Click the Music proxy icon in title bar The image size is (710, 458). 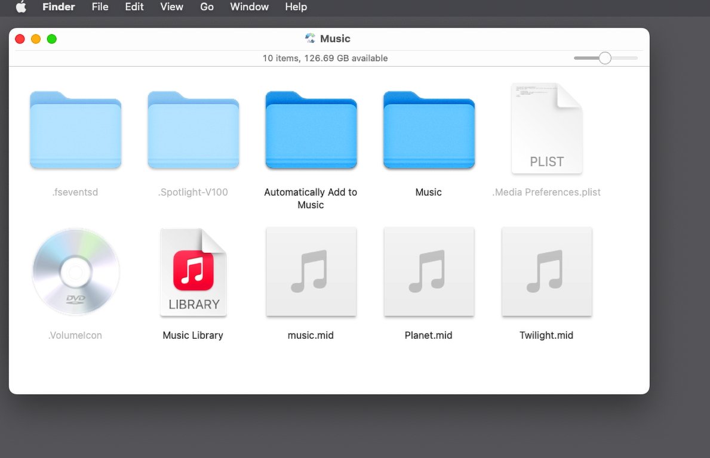[310, 39]
